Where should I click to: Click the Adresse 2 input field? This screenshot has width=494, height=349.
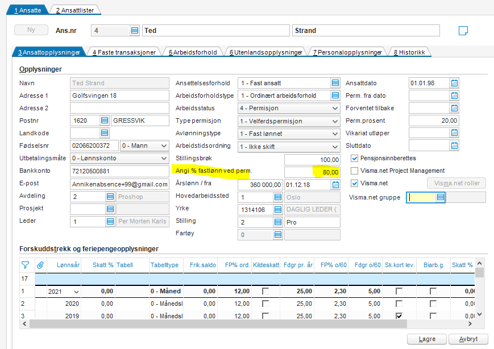(119, 108)
